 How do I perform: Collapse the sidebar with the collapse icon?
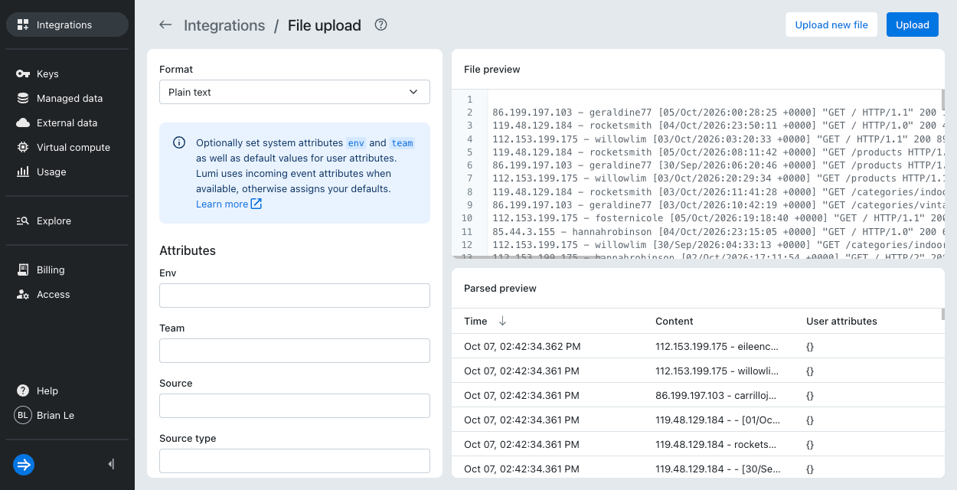click(x=112, y=464)
